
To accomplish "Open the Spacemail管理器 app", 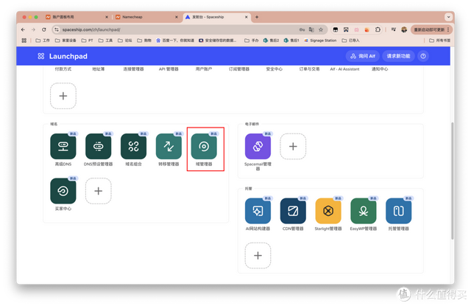I will click(x=258, y=147).
